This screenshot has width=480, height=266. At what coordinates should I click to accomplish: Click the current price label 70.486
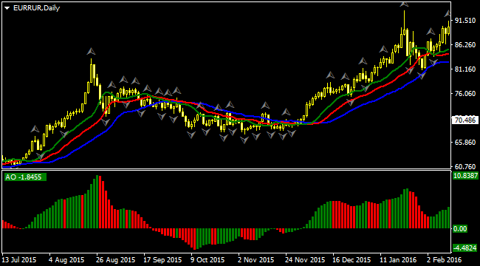click(465, 120)
